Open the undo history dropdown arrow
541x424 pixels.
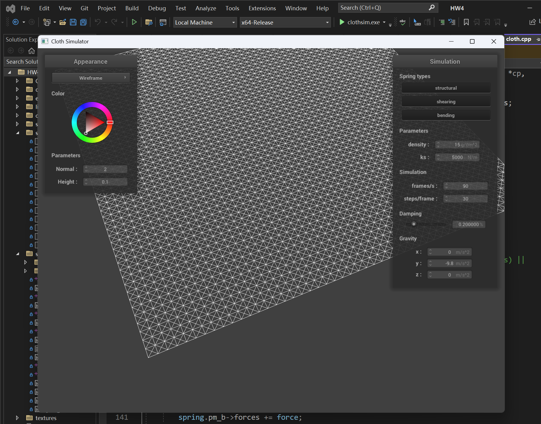(x=106, y=22)
